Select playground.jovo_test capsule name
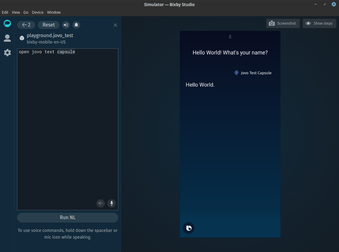The width and height of the screenshot is (339, 252). pos(50,35)
